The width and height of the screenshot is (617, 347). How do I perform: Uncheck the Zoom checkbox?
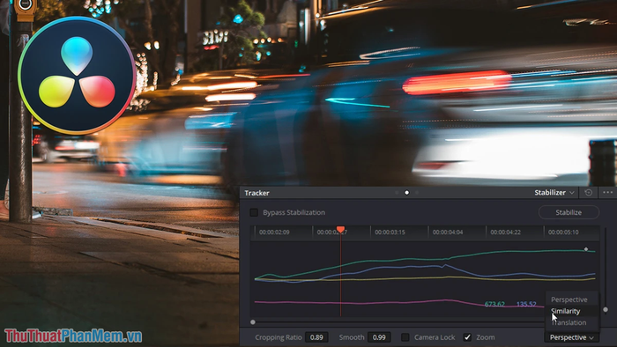pyautogui.click(x=467, y=337)
